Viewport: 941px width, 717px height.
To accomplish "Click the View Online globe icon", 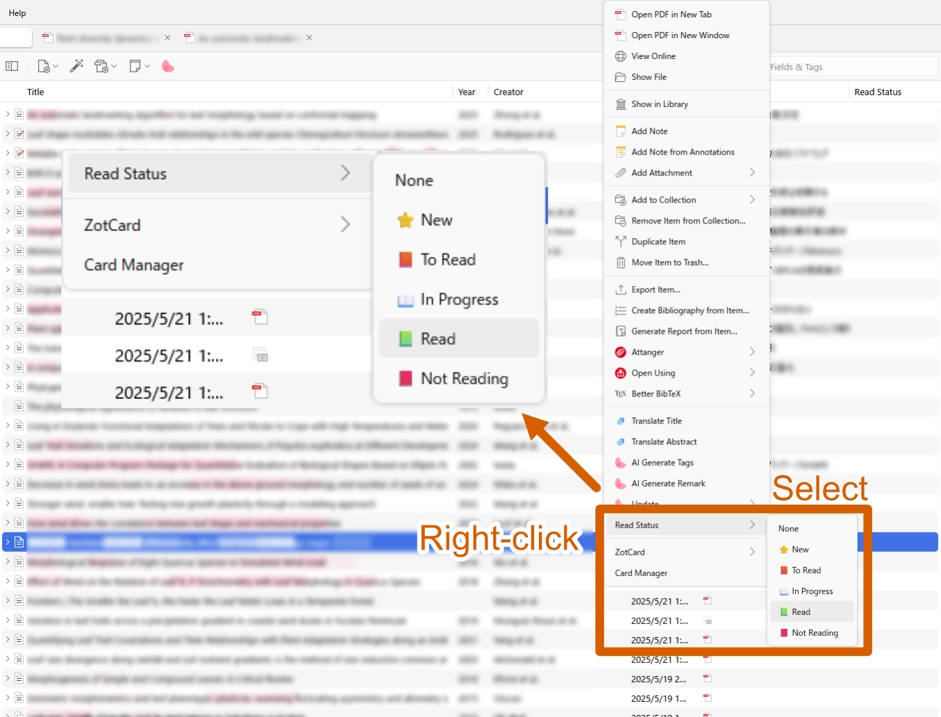I will (x=620, y=56).
